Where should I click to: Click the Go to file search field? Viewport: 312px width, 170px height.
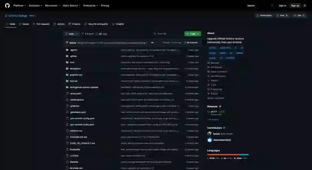click(x=168, y=34)
